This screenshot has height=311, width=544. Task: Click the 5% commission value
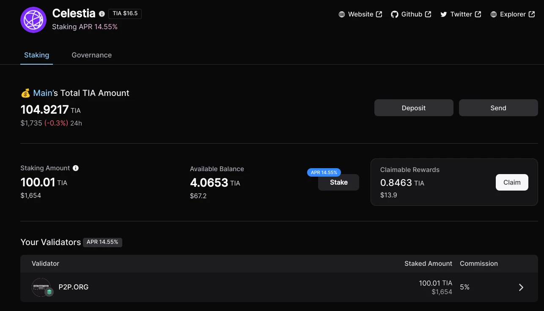465,287
